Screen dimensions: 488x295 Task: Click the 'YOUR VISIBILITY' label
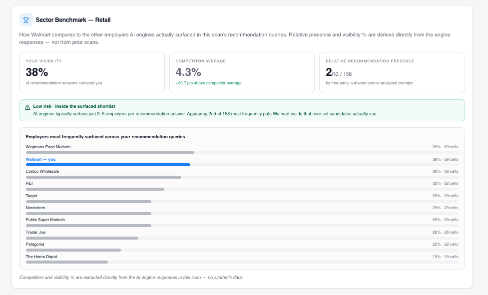43,61
